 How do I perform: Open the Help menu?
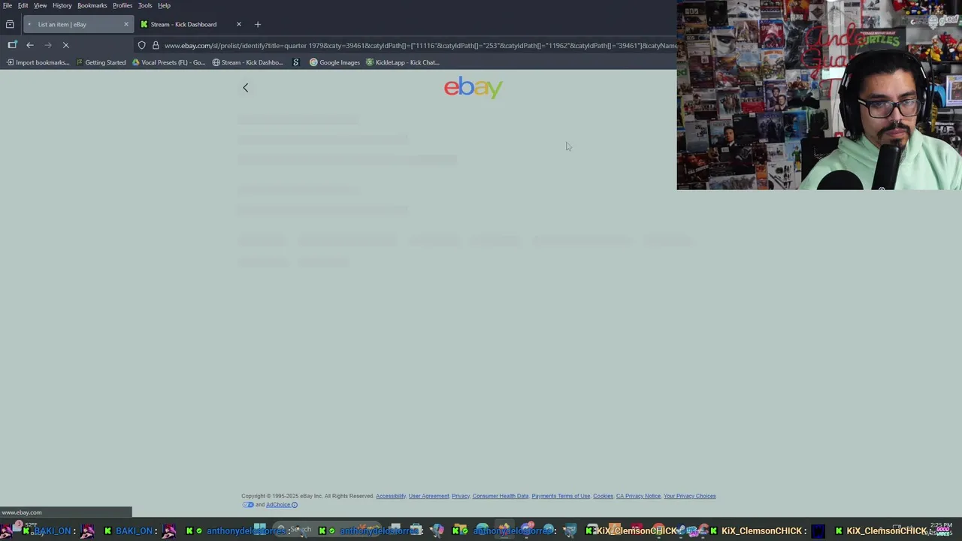[x=164, y=5]
